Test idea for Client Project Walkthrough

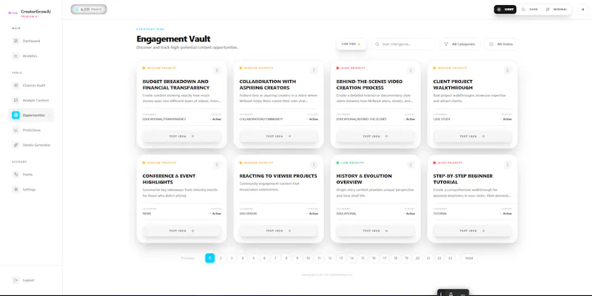tap(472, 136)
